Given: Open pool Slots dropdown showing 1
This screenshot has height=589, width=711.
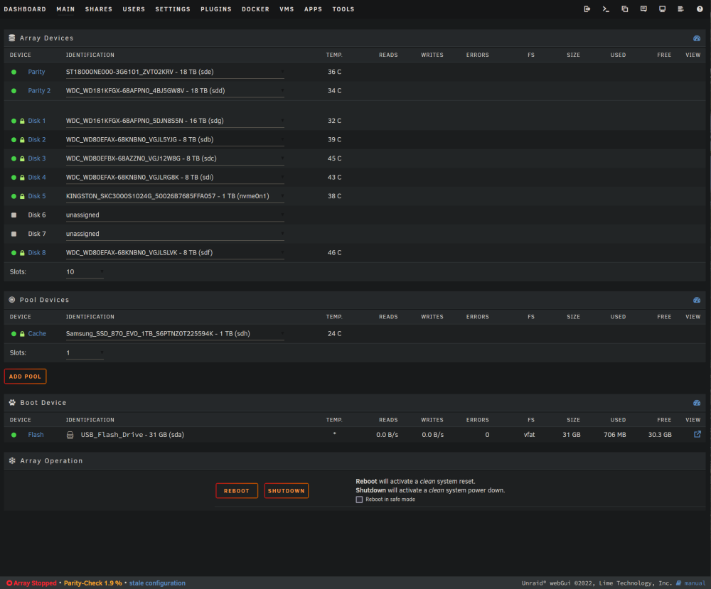Looking at the screenshot, I should (x=85, y=353).
